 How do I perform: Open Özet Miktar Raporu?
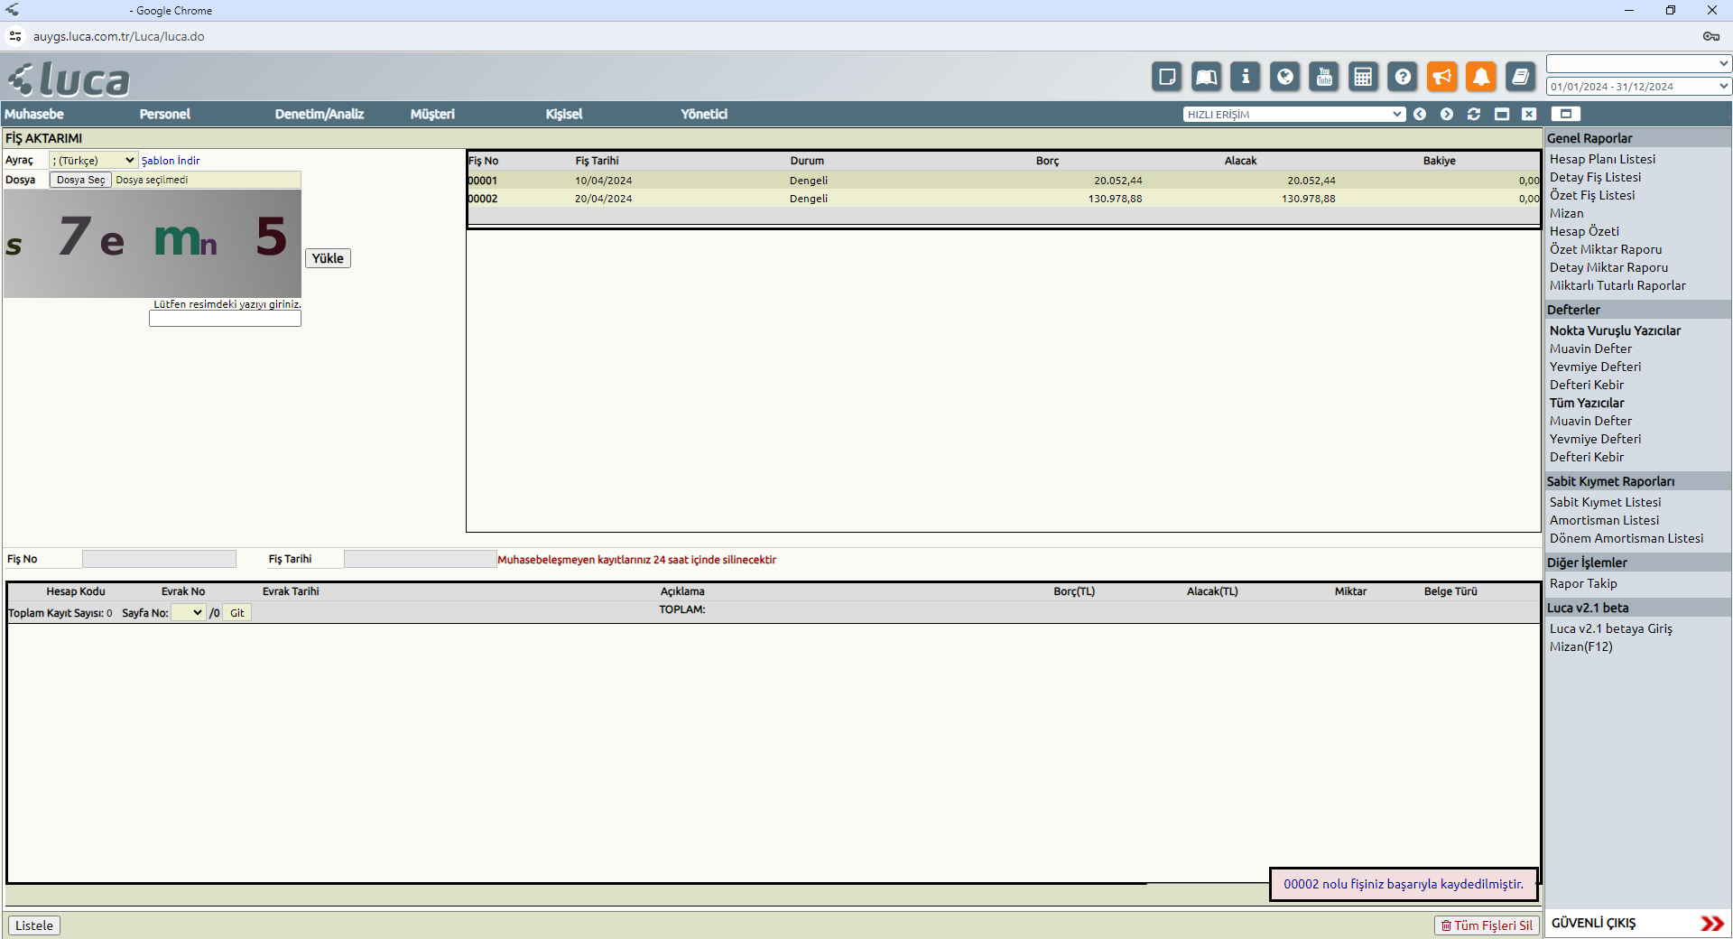pos(1606,249)
